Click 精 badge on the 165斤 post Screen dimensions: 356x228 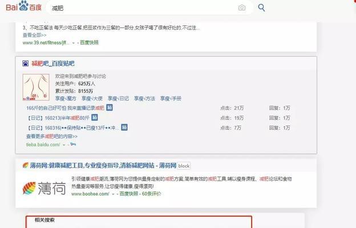(110, 108)
